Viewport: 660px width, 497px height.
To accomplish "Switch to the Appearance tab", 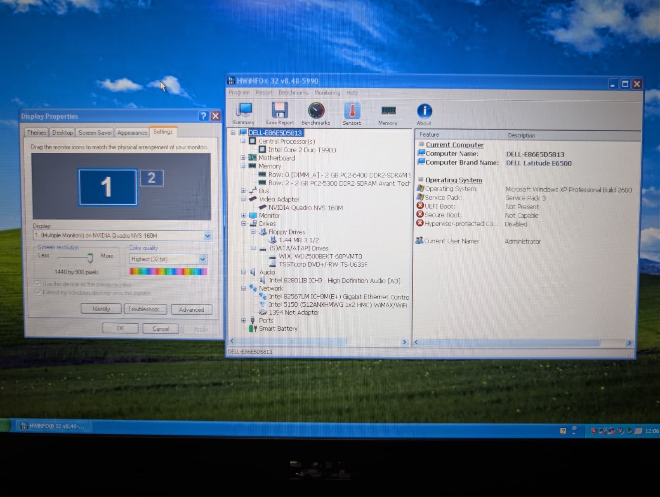I will point(132,133).
